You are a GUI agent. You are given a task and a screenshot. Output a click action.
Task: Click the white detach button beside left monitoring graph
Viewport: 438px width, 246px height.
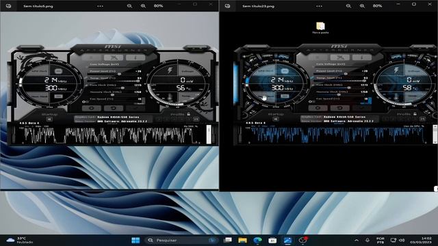click(x=209, y=135)
